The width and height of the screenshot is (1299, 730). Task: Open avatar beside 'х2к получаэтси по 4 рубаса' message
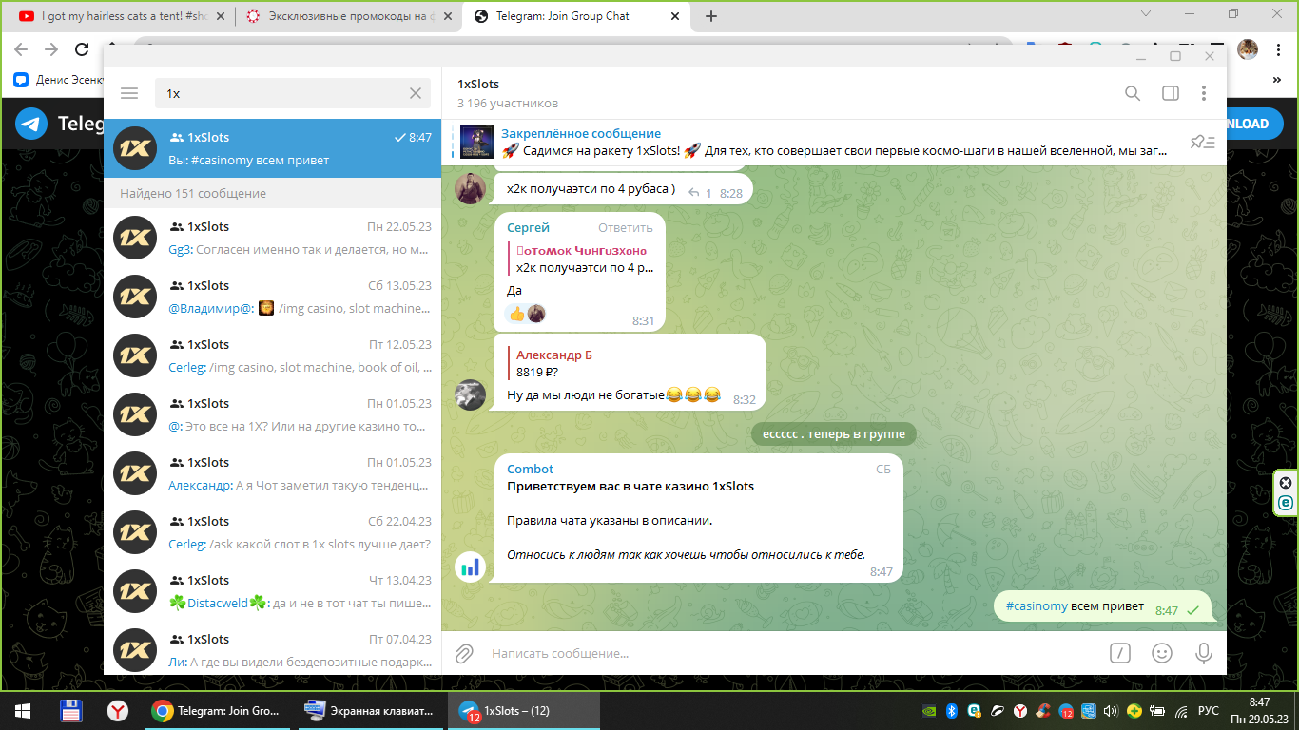[x=471, y=188]
